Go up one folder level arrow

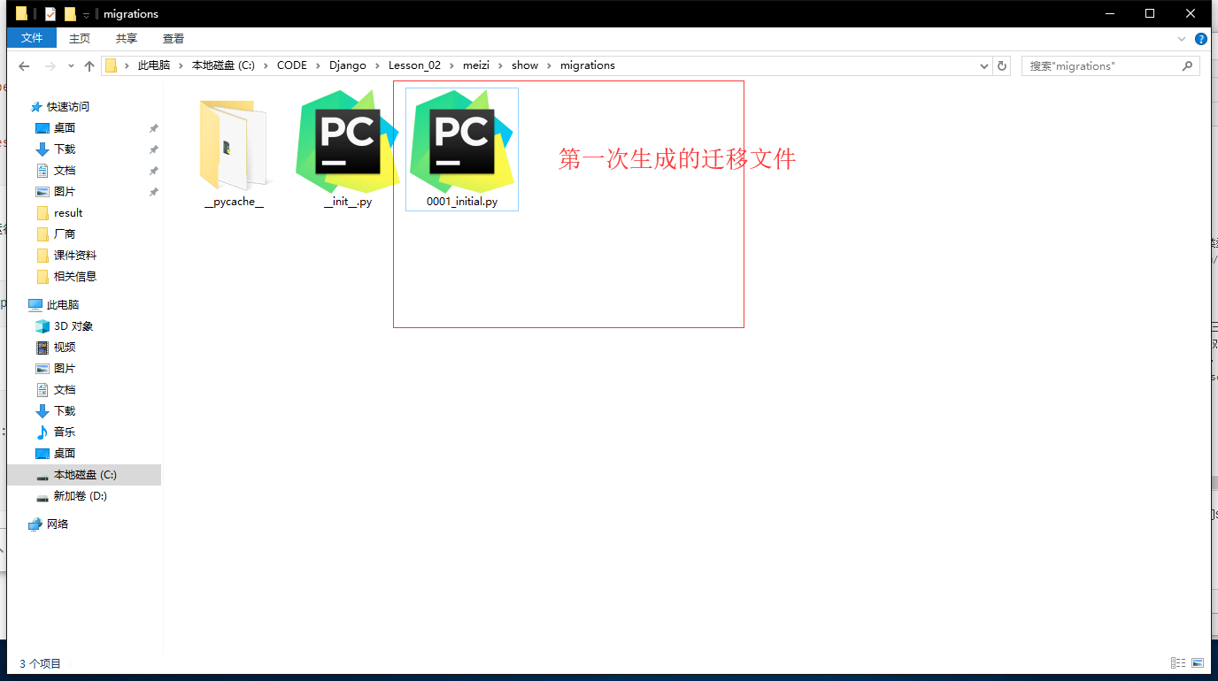[89, 66]
